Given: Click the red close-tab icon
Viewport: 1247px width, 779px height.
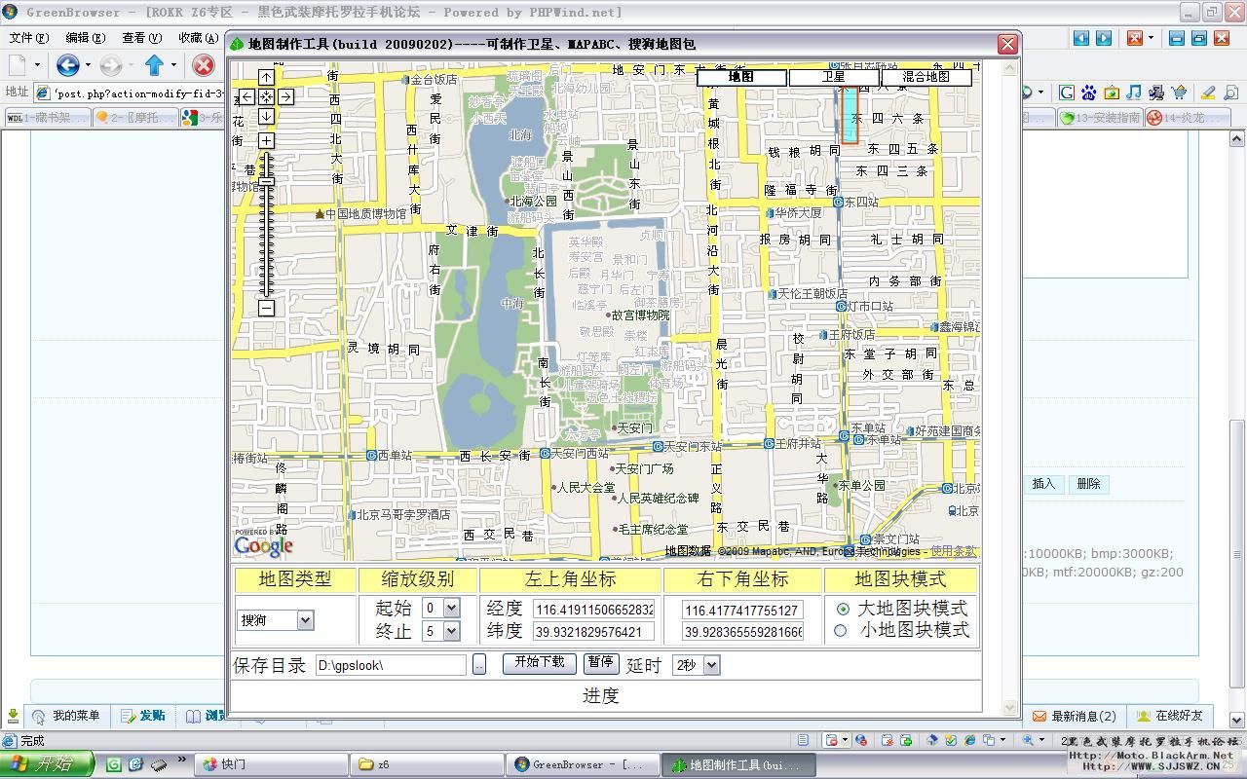Looking at the screenshot, I should (1135, 38).
